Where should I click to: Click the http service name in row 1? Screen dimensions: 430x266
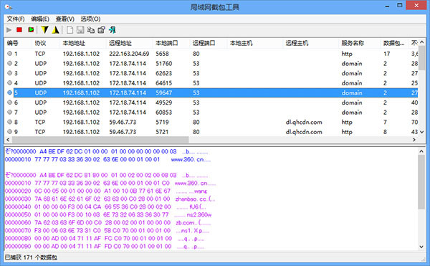click(347, 54)
